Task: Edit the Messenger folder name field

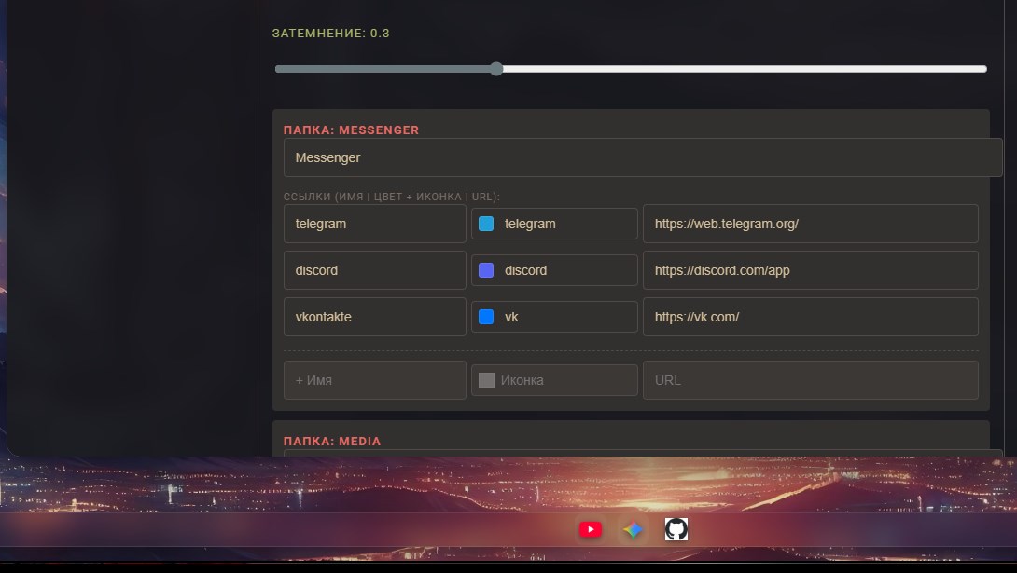Action: pos(643,157)
